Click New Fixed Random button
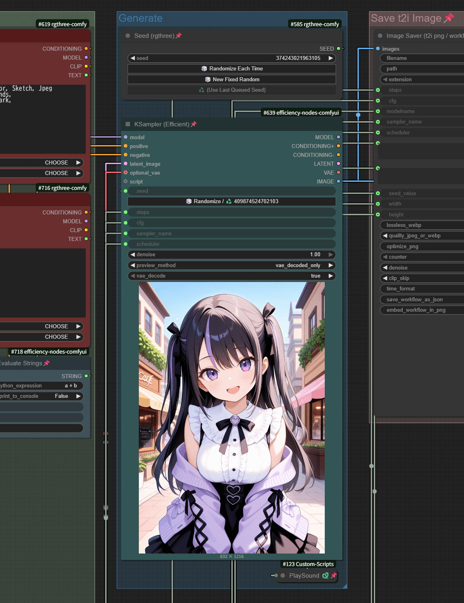The height and width of the screenshot is (603, 464). pyautogui.click(x=232, y=80)
